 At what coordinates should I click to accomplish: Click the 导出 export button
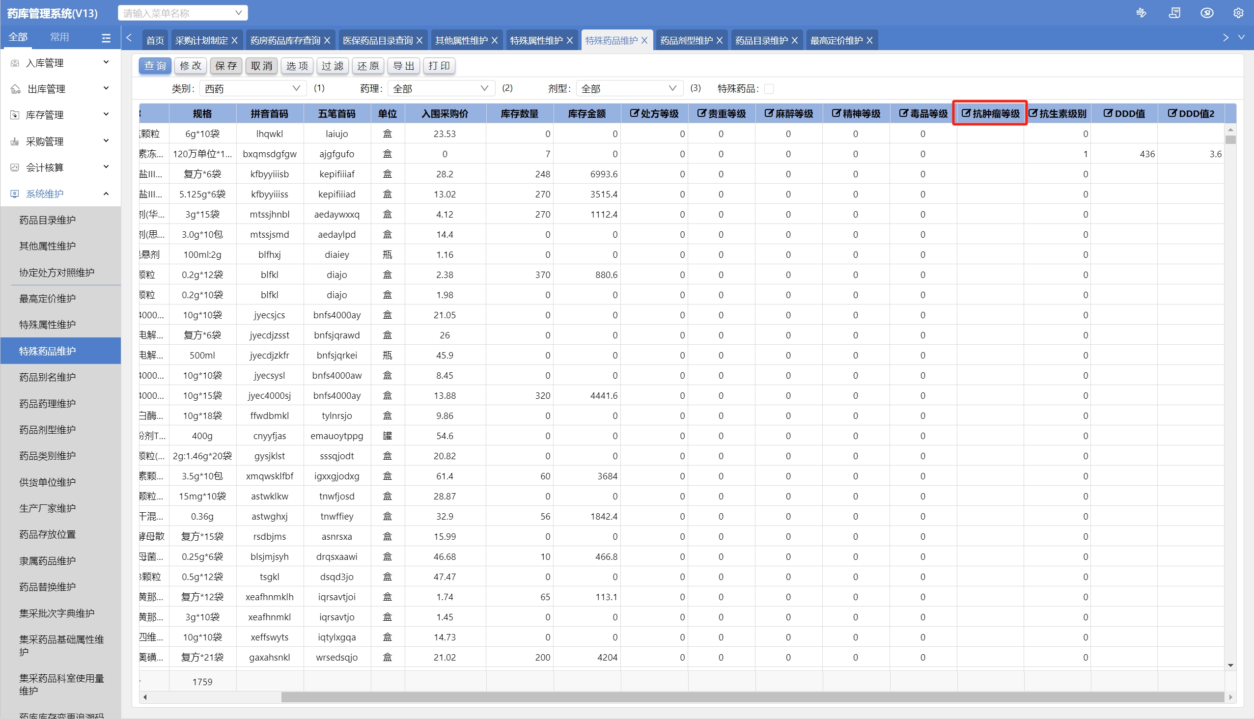(404, 66)
